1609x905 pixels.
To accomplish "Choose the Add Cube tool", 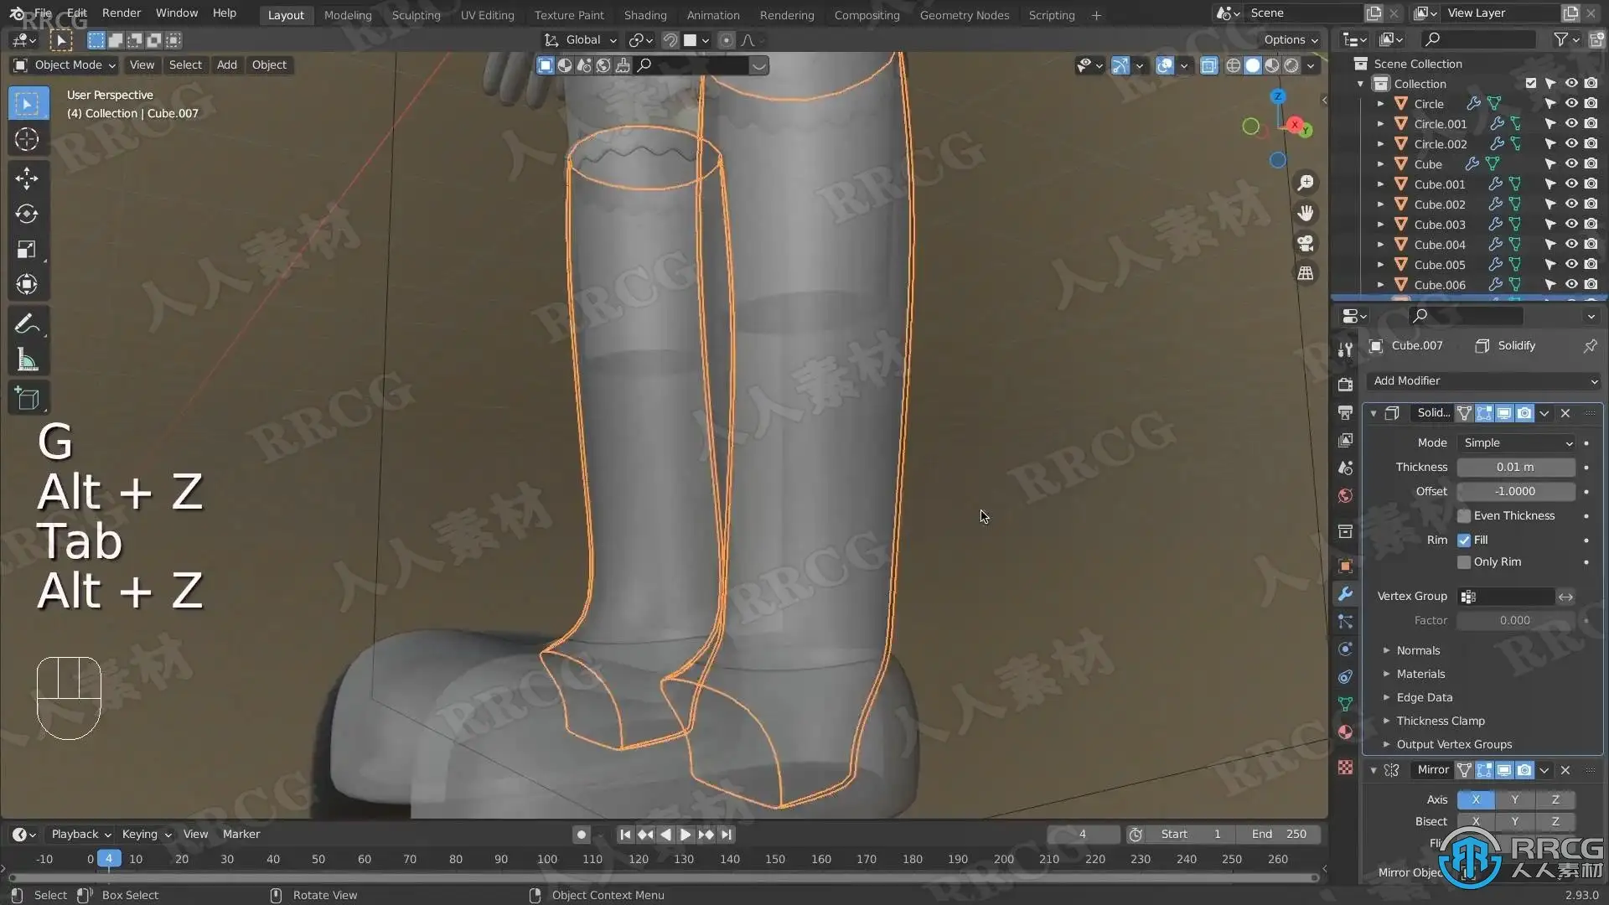I will click(27, 399).
